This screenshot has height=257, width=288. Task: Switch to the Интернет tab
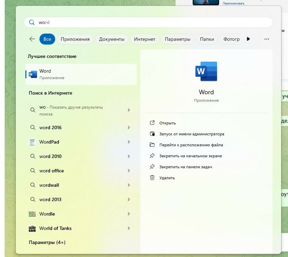[145, 39]
